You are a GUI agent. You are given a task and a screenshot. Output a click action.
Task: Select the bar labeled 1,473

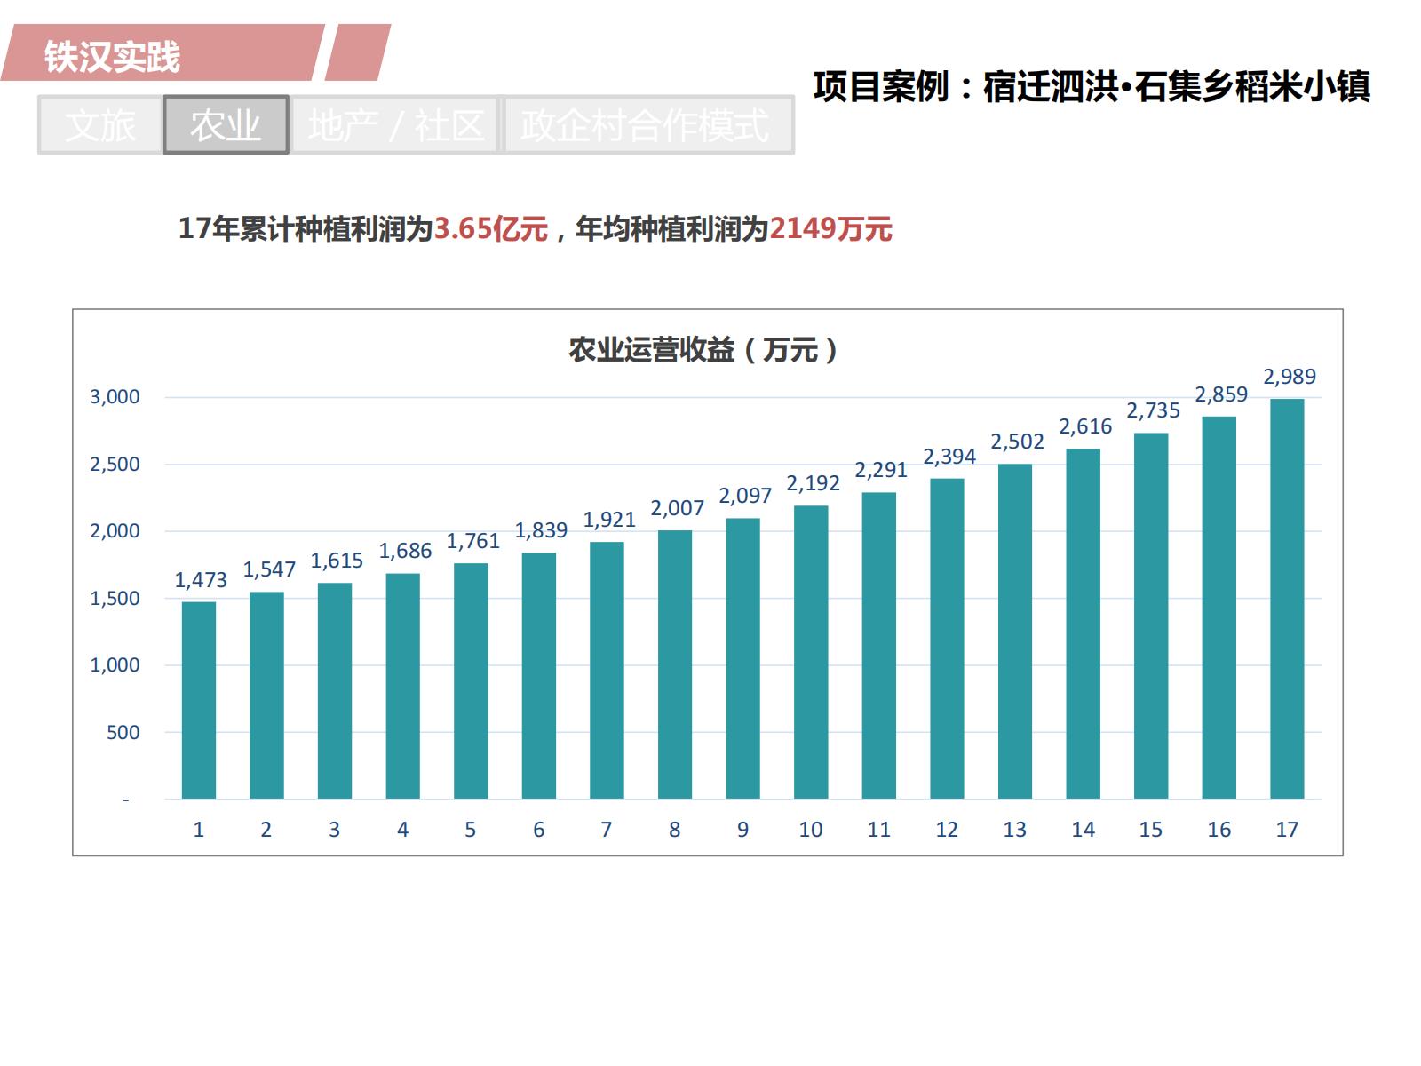(x=199, y=700)
